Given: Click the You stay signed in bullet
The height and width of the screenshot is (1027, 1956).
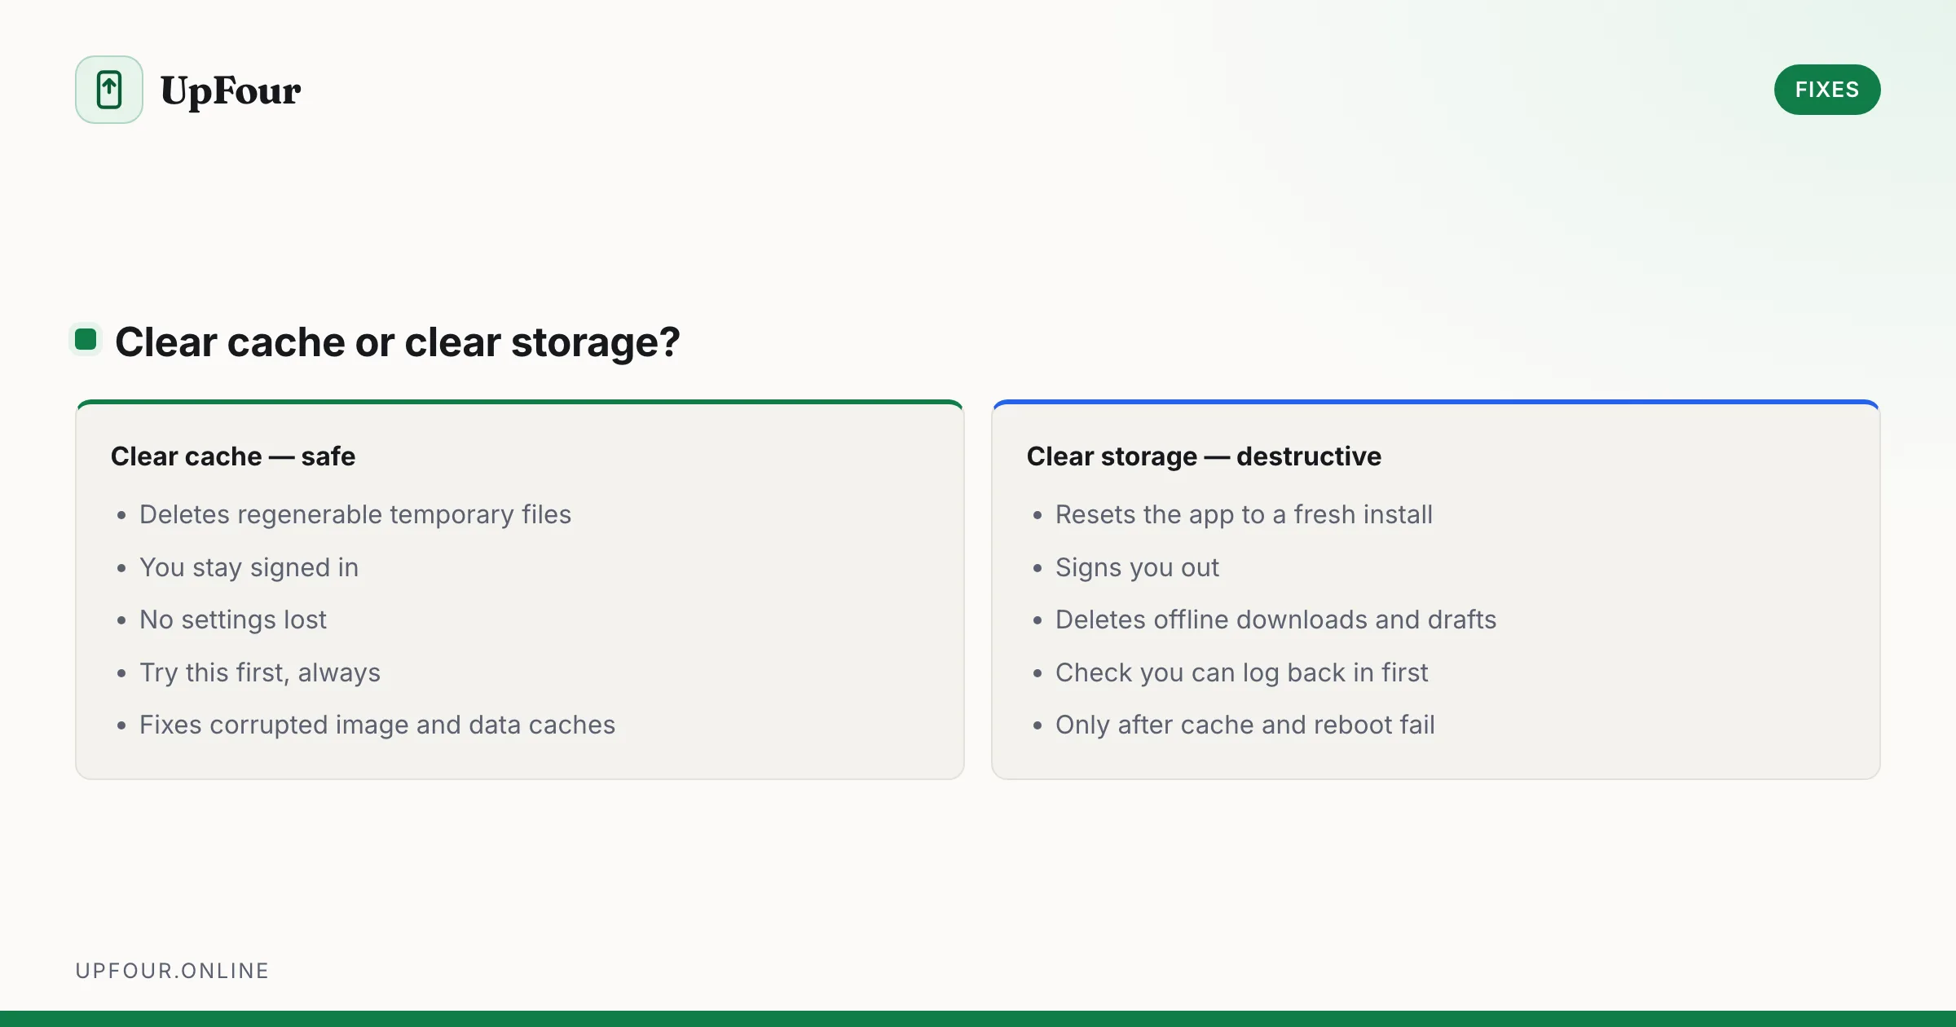Looking at the screenshot, I should pyautogui.click(x=249, y=567).
